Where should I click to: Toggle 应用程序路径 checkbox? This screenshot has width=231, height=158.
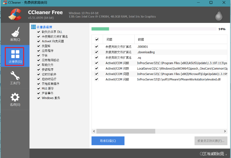(38, 60)
